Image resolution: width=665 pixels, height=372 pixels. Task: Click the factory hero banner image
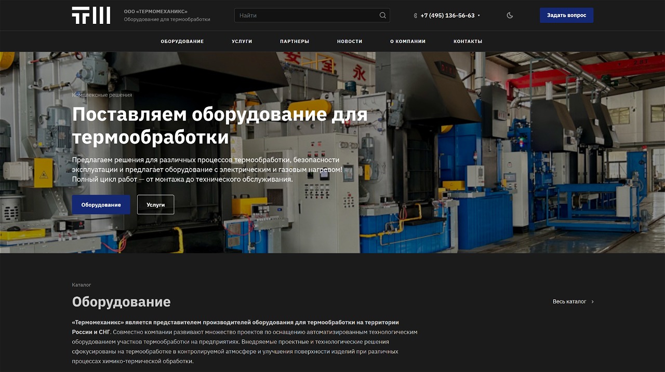[468, 156]
